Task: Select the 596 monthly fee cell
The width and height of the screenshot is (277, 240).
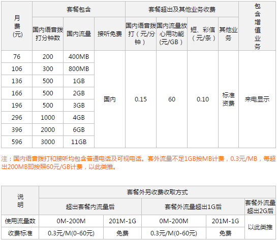Action: (x=17, y=142)
